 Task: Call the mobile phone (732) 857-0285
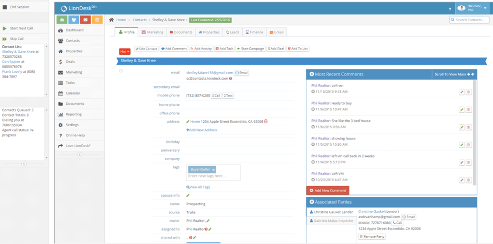[216, 96]
